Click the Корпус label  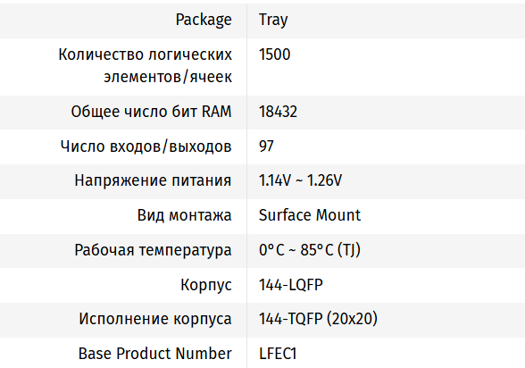[x=206, y=285]
